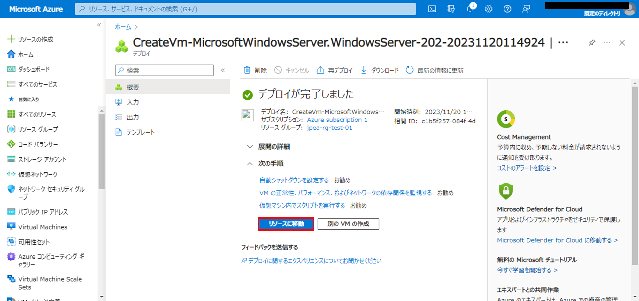Pin this deployment blade to dashboard
Viewport: 639px width, 301px height.
coord(592,43)
